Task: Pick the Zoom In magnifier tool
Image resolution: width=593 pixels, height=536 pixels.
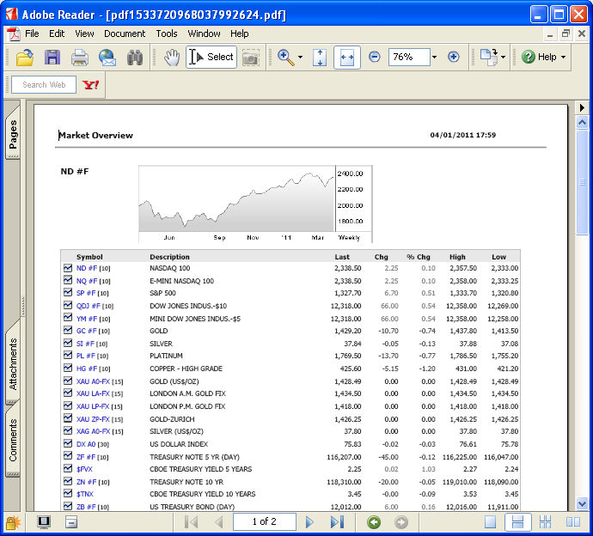Action: pyautogui.click(x=286, y=58)
